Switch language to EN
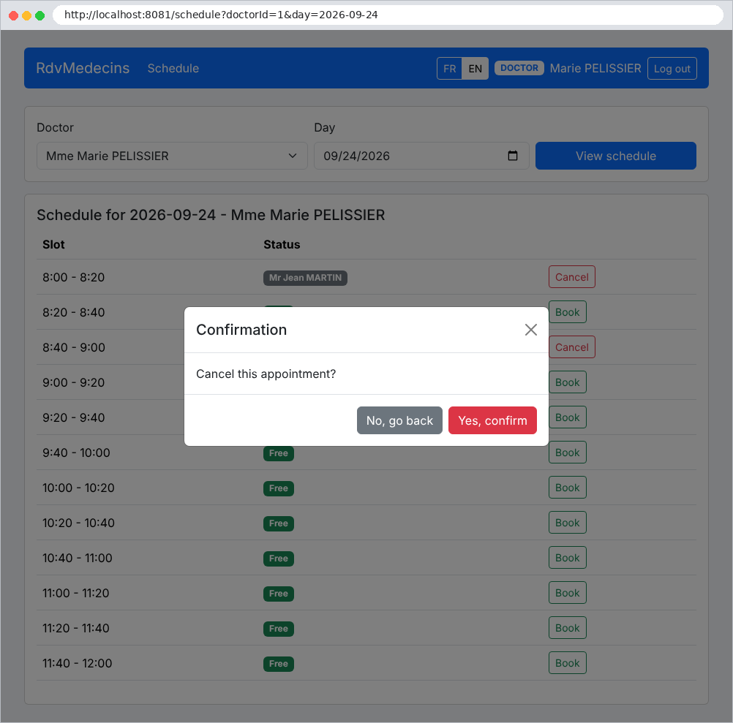 point(475,69)
